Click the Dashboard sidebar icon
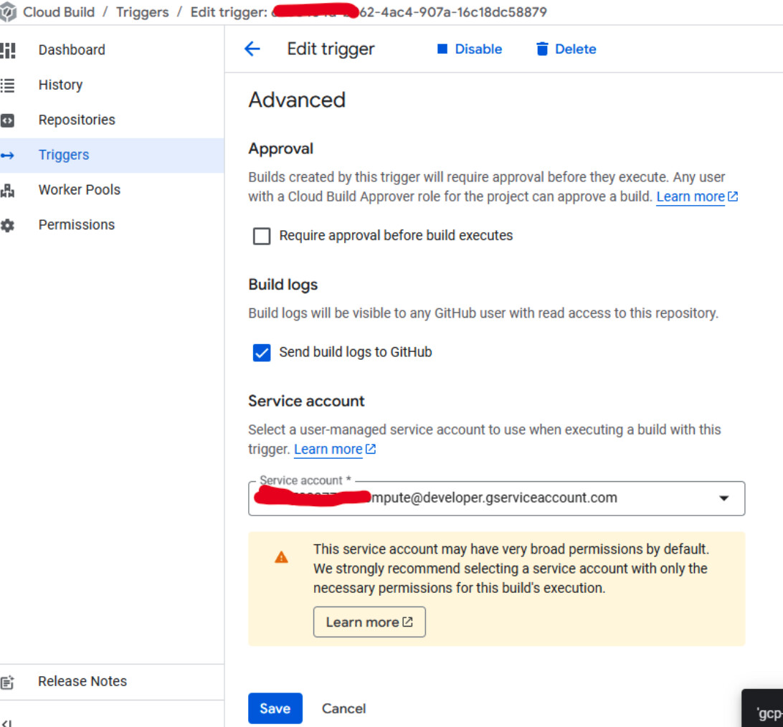Viewport: 783px width, 727px height. [8, 50]
